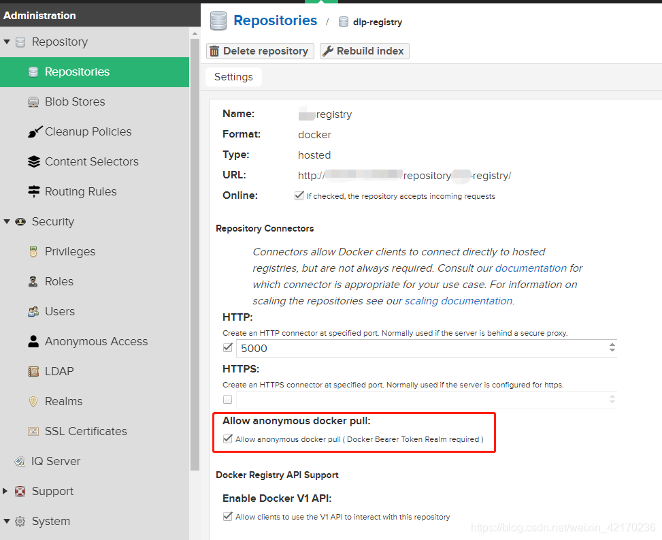Click the Users group icon
The width and height of the screenshot is (662, 540).
33,311
